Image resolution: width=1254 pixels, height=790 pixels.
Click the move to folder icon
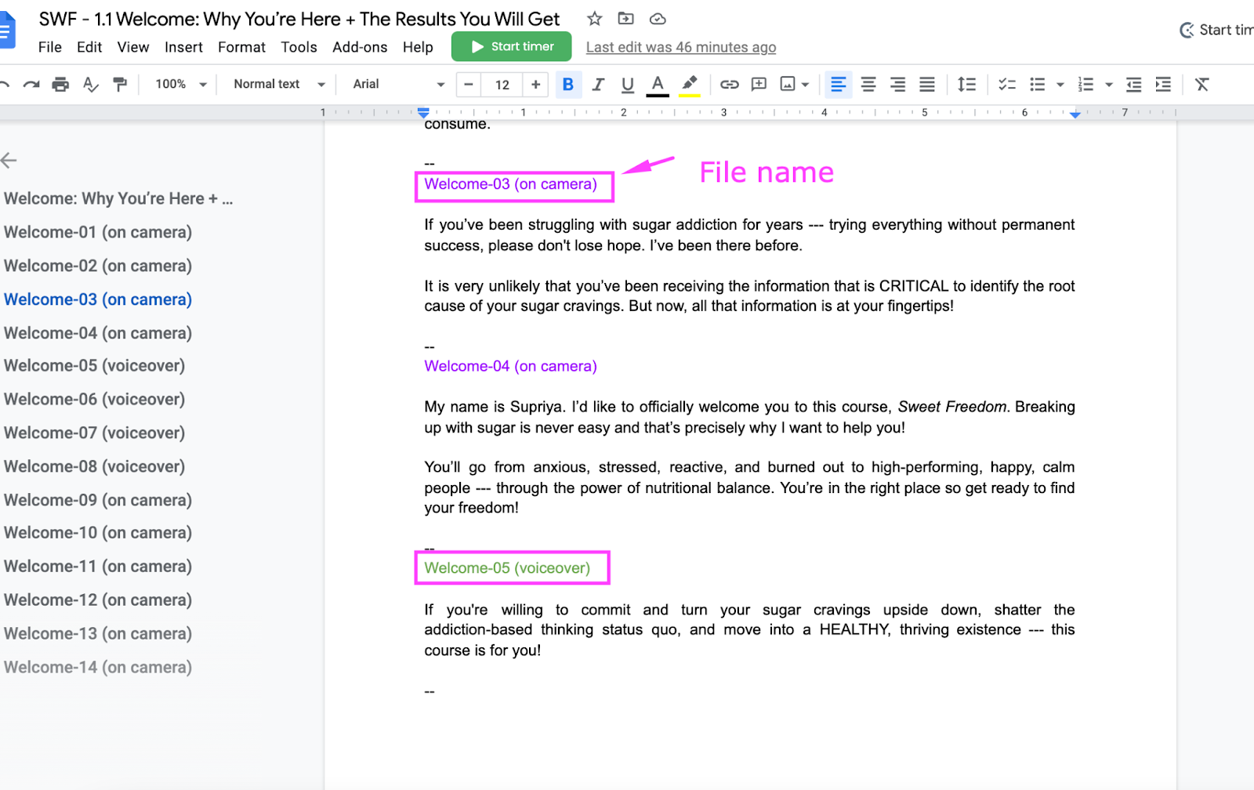(x=625, y=19)
